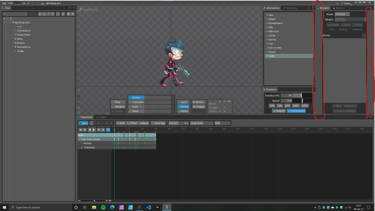Adjust the Weight slider in Weights panel
This screenshot has width=375, height=211.
coord(350,19)
